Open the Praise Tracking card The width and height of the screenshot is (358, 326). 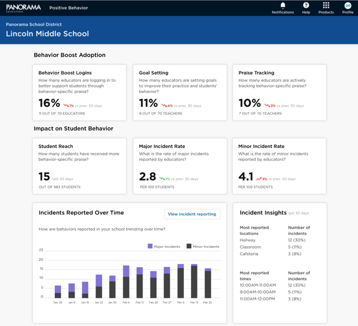coord(279,92)
